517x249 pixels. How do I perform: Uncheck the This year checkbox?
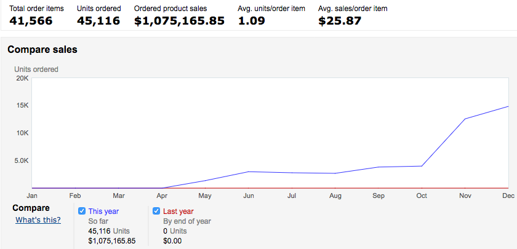tap(82, 211)
